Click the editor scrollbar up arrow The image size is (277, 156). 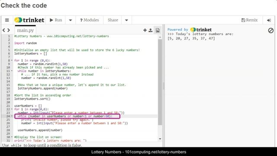point(160,37)
